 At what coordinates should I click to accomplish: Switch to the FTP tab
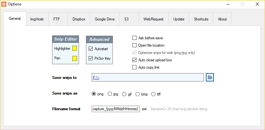click(58, 19)
